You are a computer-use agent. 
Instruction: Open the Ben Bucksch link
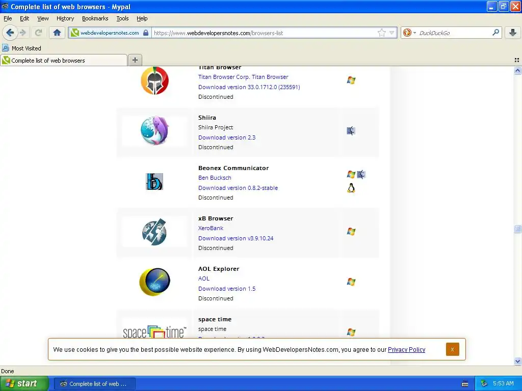(x=215, y=178)
